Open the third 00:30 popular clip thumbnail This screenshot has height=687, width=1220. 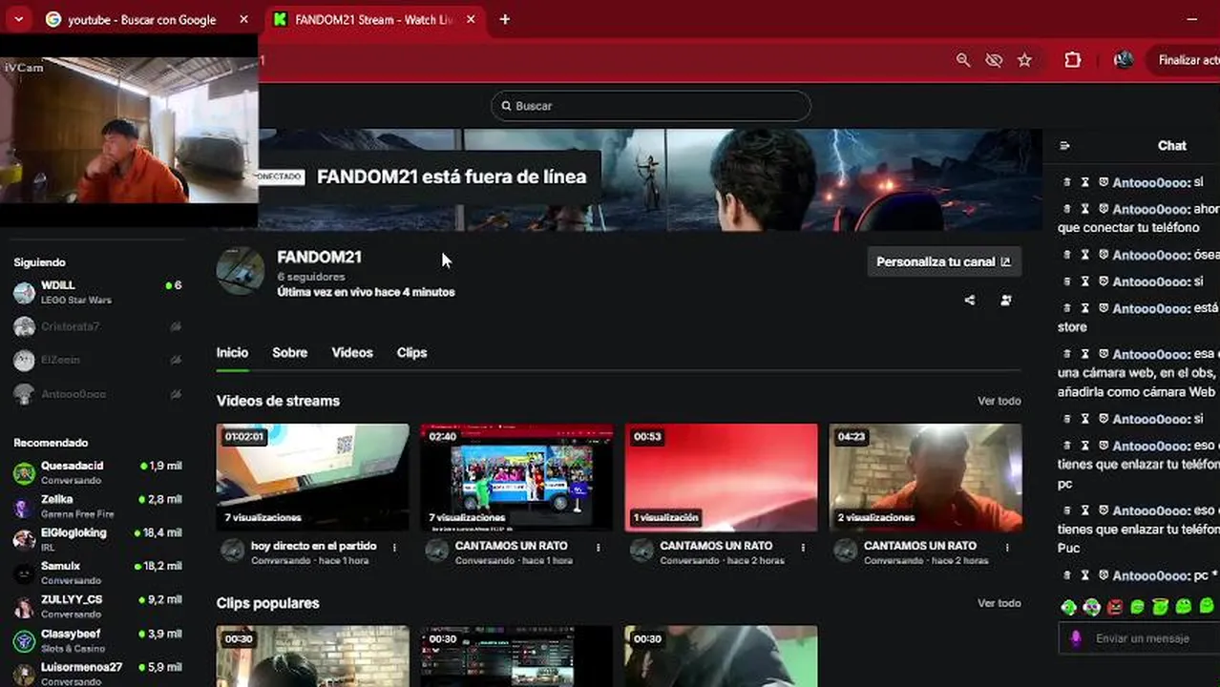tap(722, 656)
